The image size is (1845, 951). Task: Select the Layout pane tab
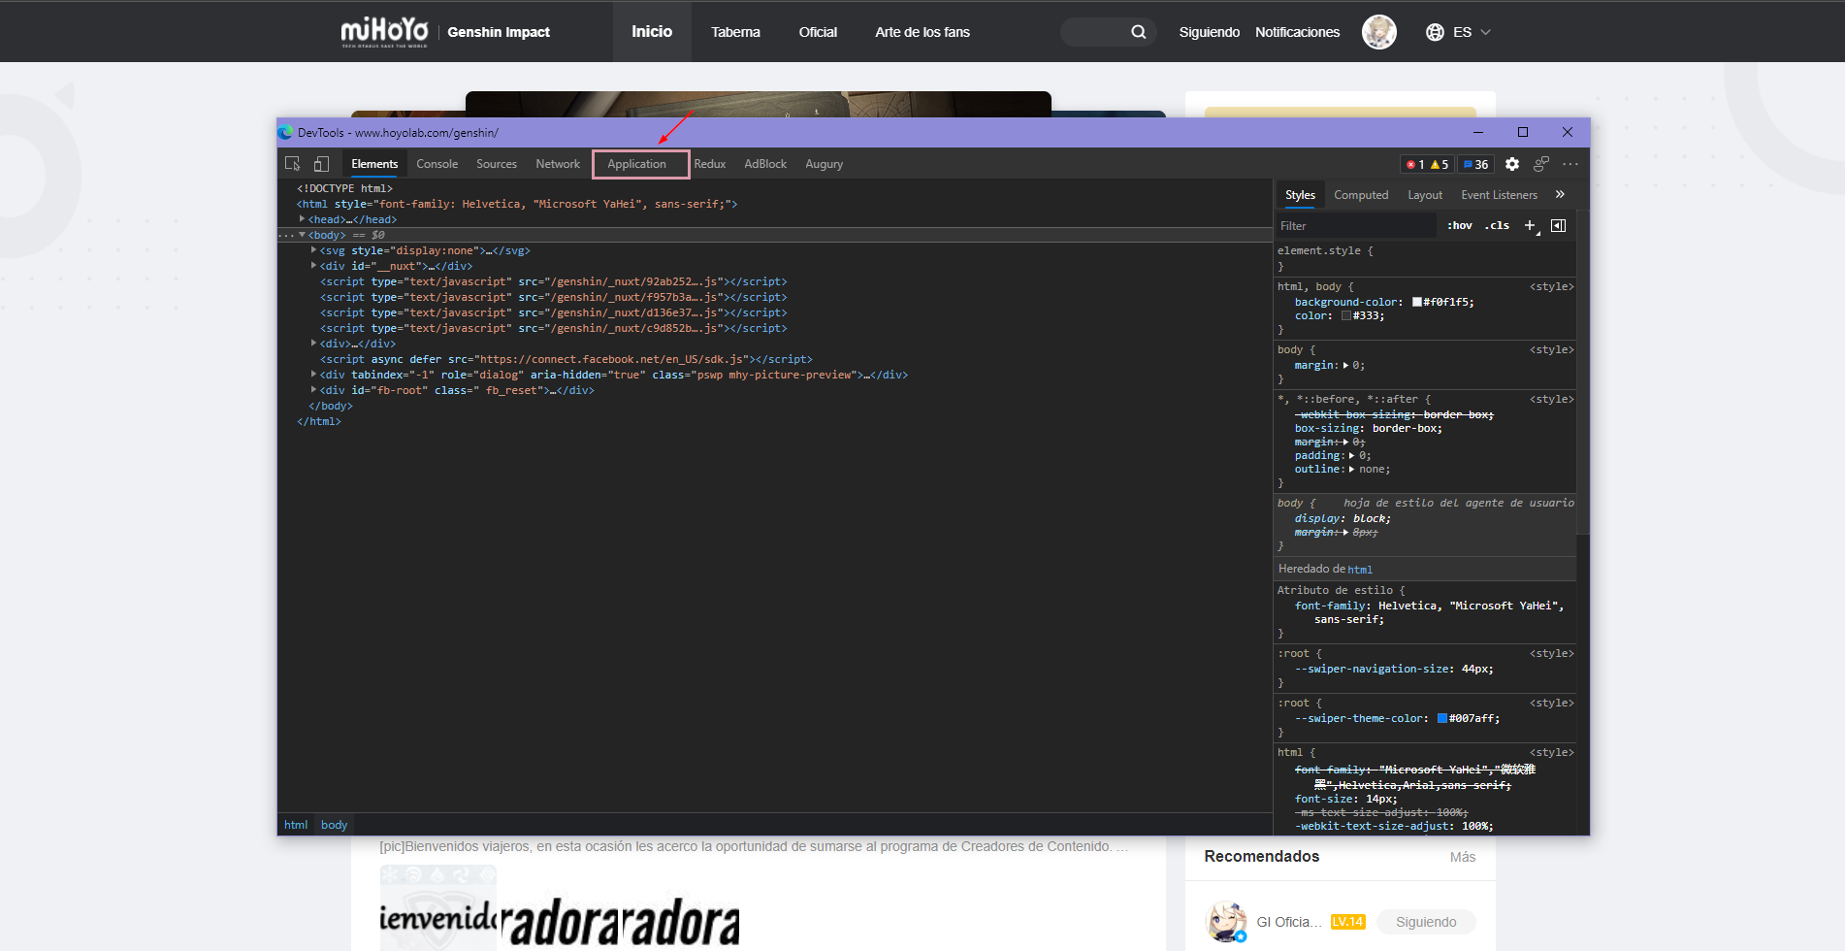(x=1425, y=195)
